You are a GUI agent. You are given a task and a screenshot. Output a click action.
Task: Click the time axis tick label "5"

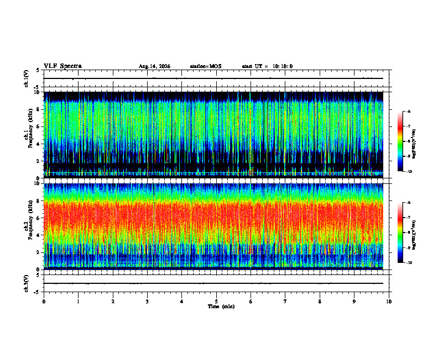(216, 302)
